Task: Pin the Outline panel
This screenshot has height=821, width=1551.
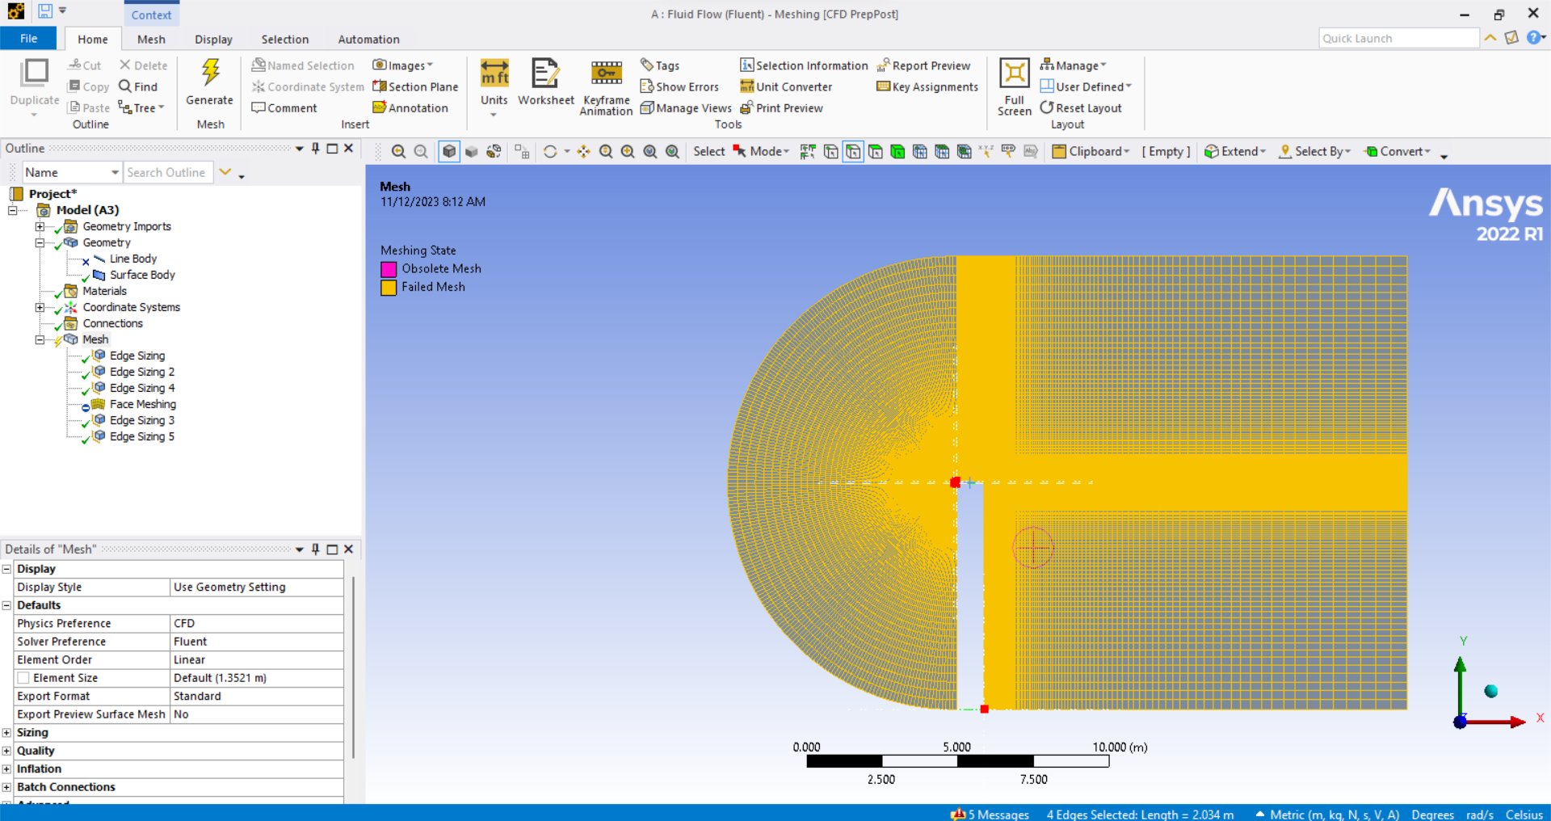Action: point(316,148)
